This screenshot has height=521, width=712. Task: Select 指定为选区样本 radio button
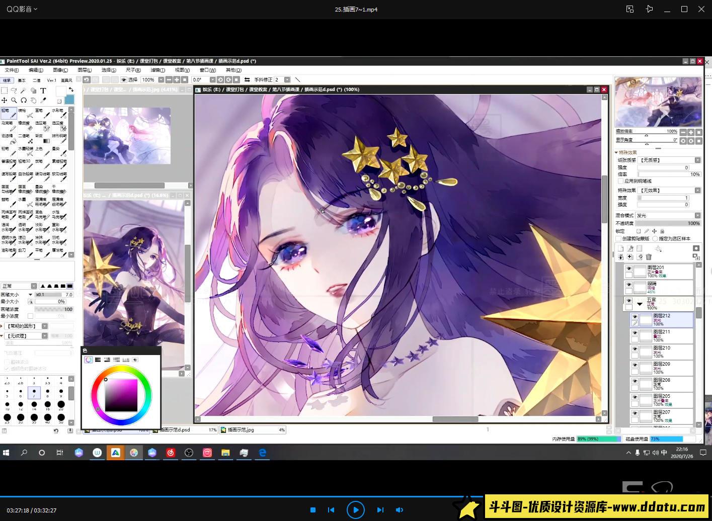tap(655, 238)
